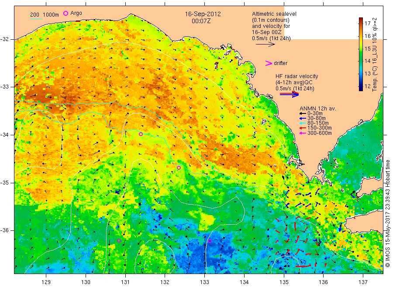This screenshot has width=393, height=288.
Task: Click the '137' longitude axis label
Action: (x=363, y=282)
